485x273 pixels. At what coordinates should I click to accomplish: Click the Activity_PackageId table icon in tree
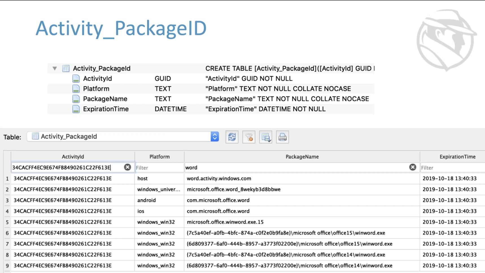point(66,69)
